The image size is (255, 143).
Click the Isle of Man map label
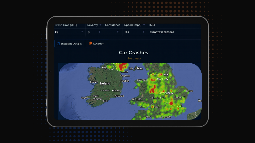click(135, 68)
